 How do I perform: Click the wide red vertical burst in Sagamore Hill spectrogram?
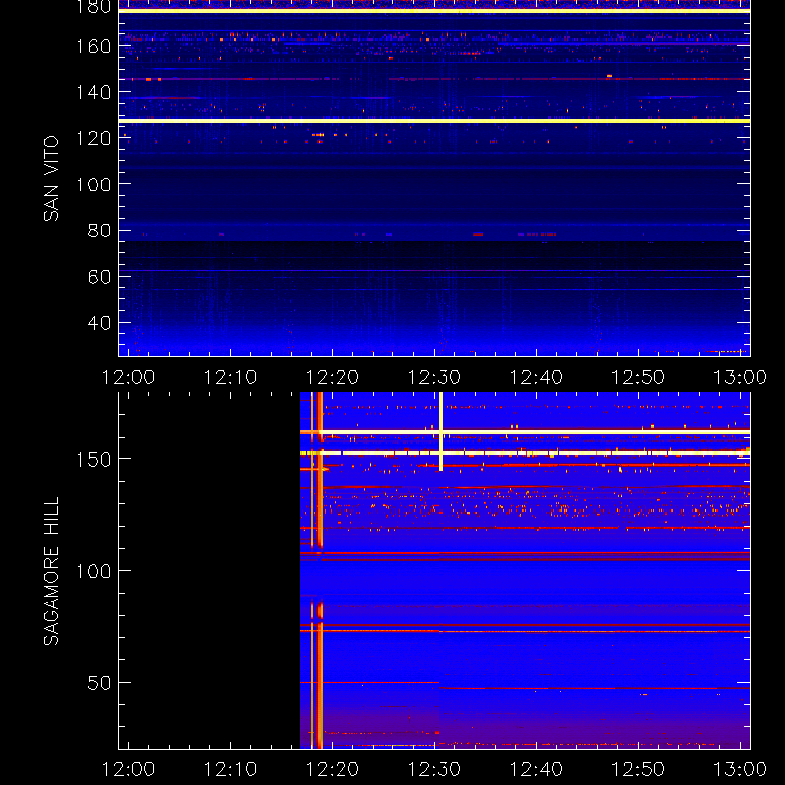[x=320, y=571]
